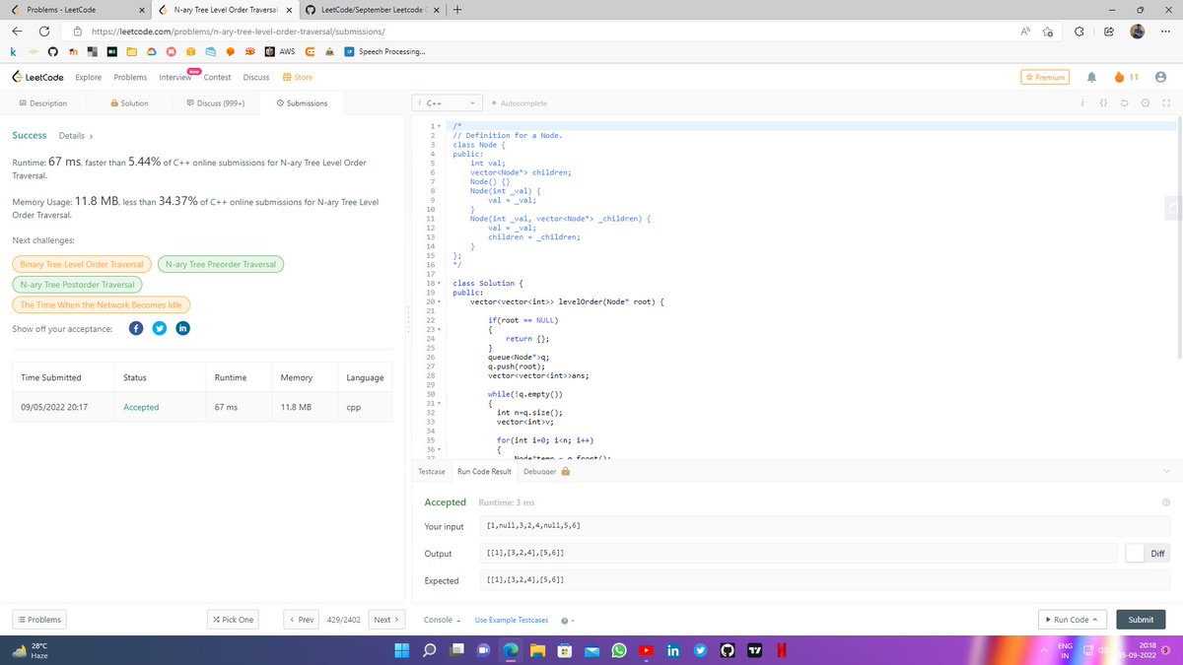Open File Explorer from taskbar
The image size is (1183, 665).
pyautogui.click(x=538, y=651)
